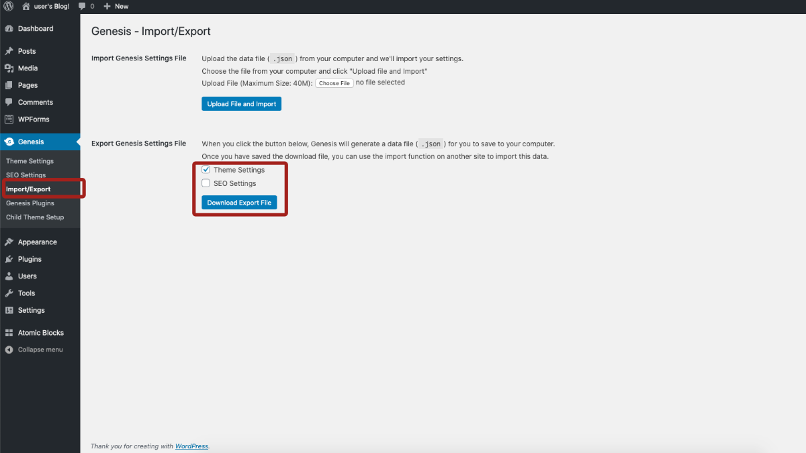This screenshot has width=806, height=453.
Task: Switch to Genesis Theme Settings
Action: pyautogui.click(x=30, y=160)
